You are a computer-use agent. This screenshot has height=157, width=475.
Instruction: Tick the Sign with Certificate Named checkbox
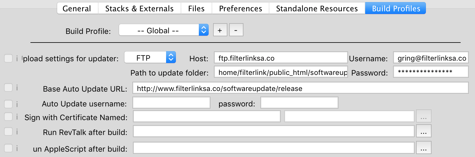[8, 117]
